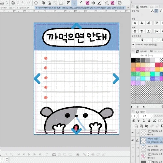Select the 레이어 4 thumbnail with pink marks
The width and height of the screenshot is (163, 163).
point(143,156)
